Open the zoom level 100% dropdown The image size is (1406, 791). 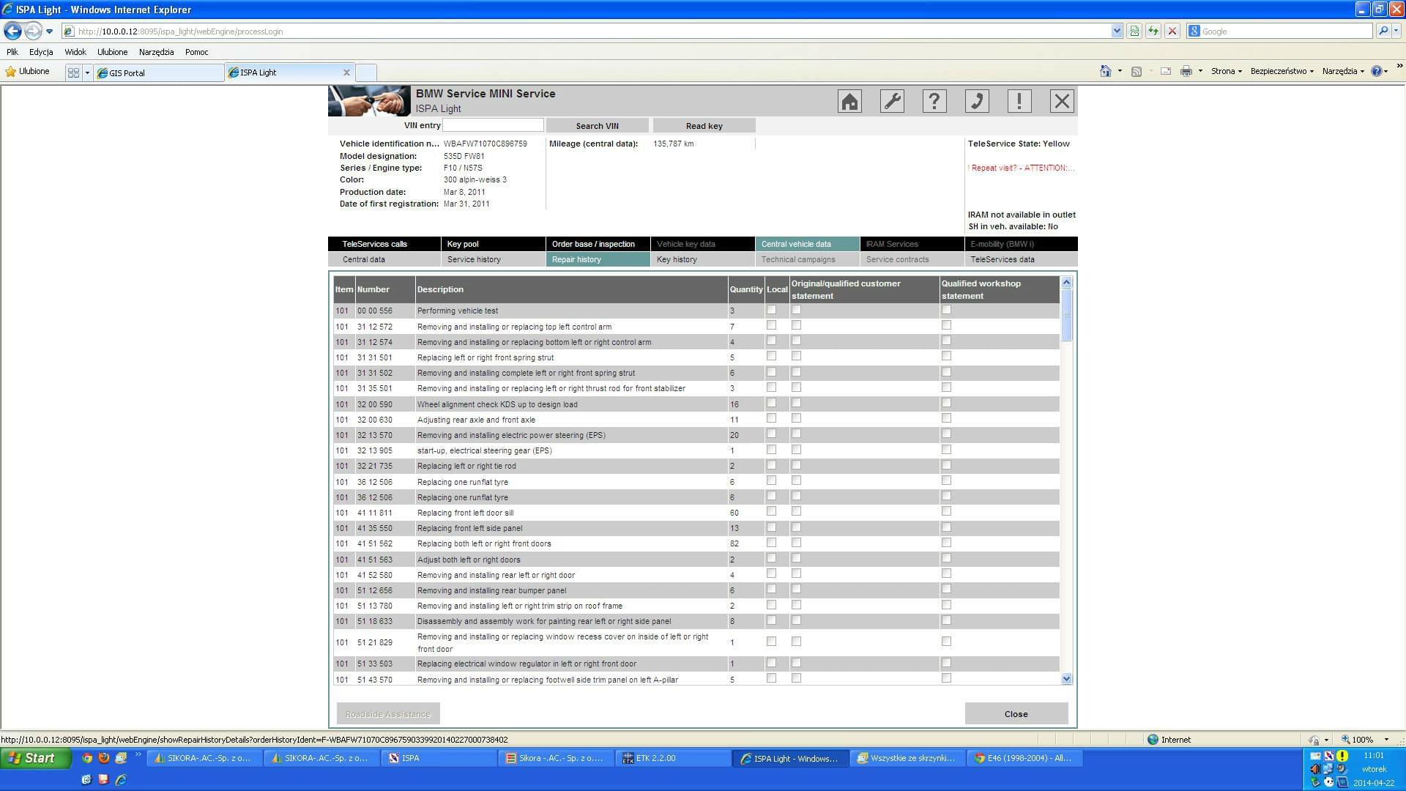click(x=1386, y=740)
